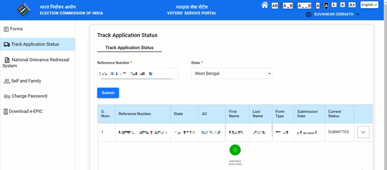This screenshot has width=387, height=170.
Task: Switch to the Track Application Status tab
Action: [129, 47]
